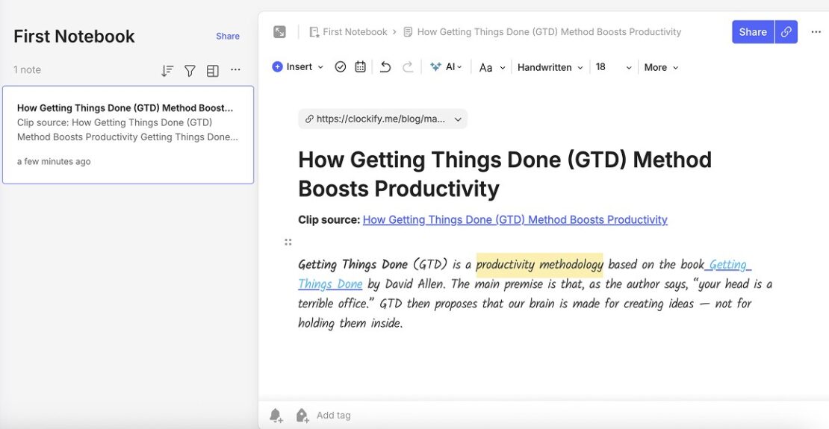Click the blue plus Insert icon
The image size is (829, 429).
click(x=277, y=66)
